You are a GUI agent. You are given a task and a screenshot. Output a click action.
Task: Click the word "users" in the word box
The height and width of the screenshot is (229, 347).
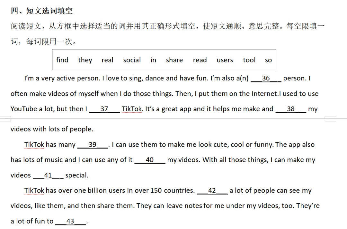tap(225, 60)
